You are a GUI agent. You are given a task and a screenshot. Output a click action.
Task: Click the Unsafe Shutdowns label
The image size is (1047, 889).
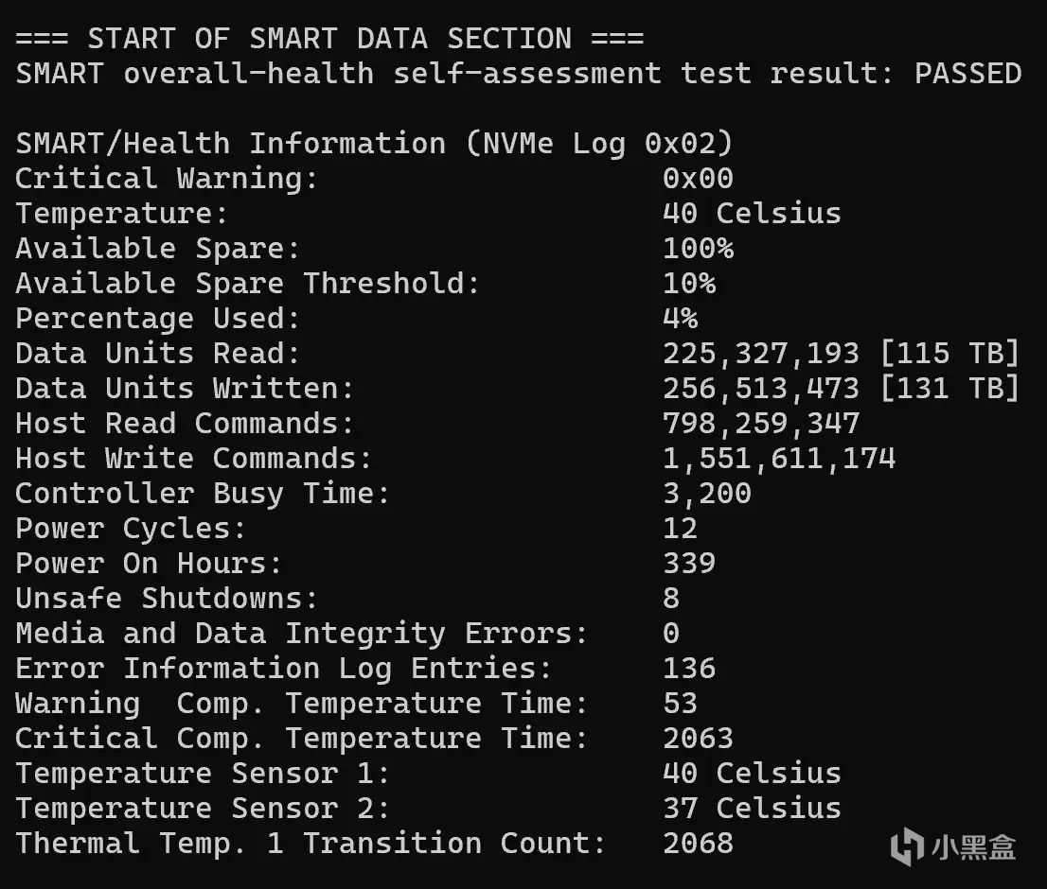tap(167, 599)
